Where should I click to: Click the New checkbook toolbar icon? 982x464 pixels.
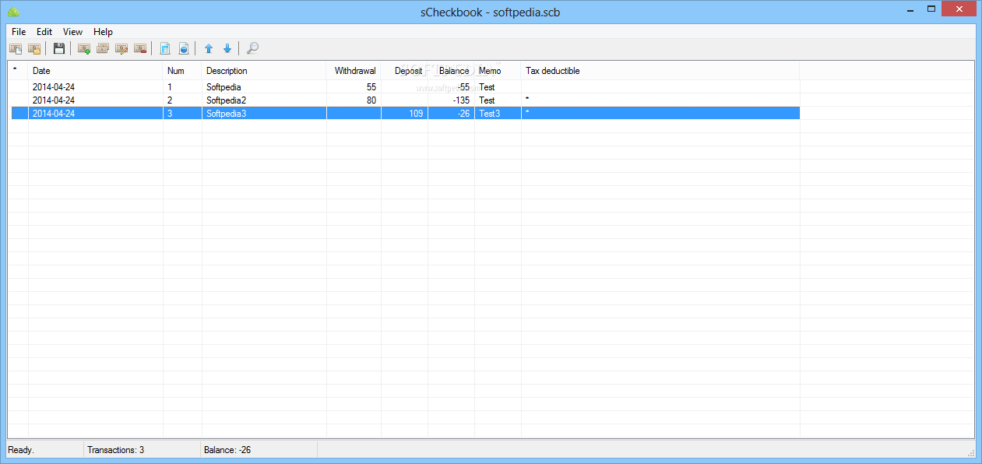(x=16, y=48)
